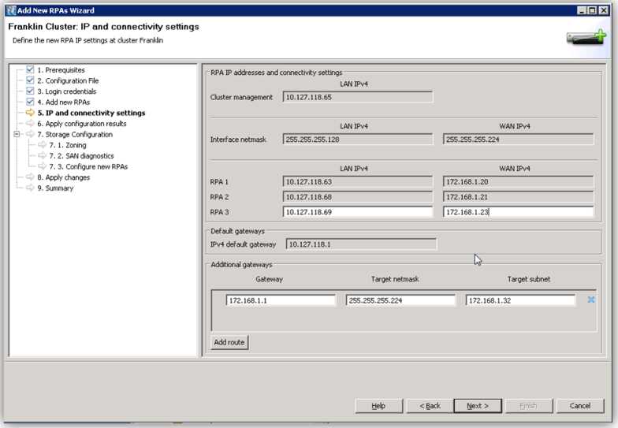Viewport: 618px width, 428px height.
Task: Maximize the wizard window
Action: (x=593, y=10)
